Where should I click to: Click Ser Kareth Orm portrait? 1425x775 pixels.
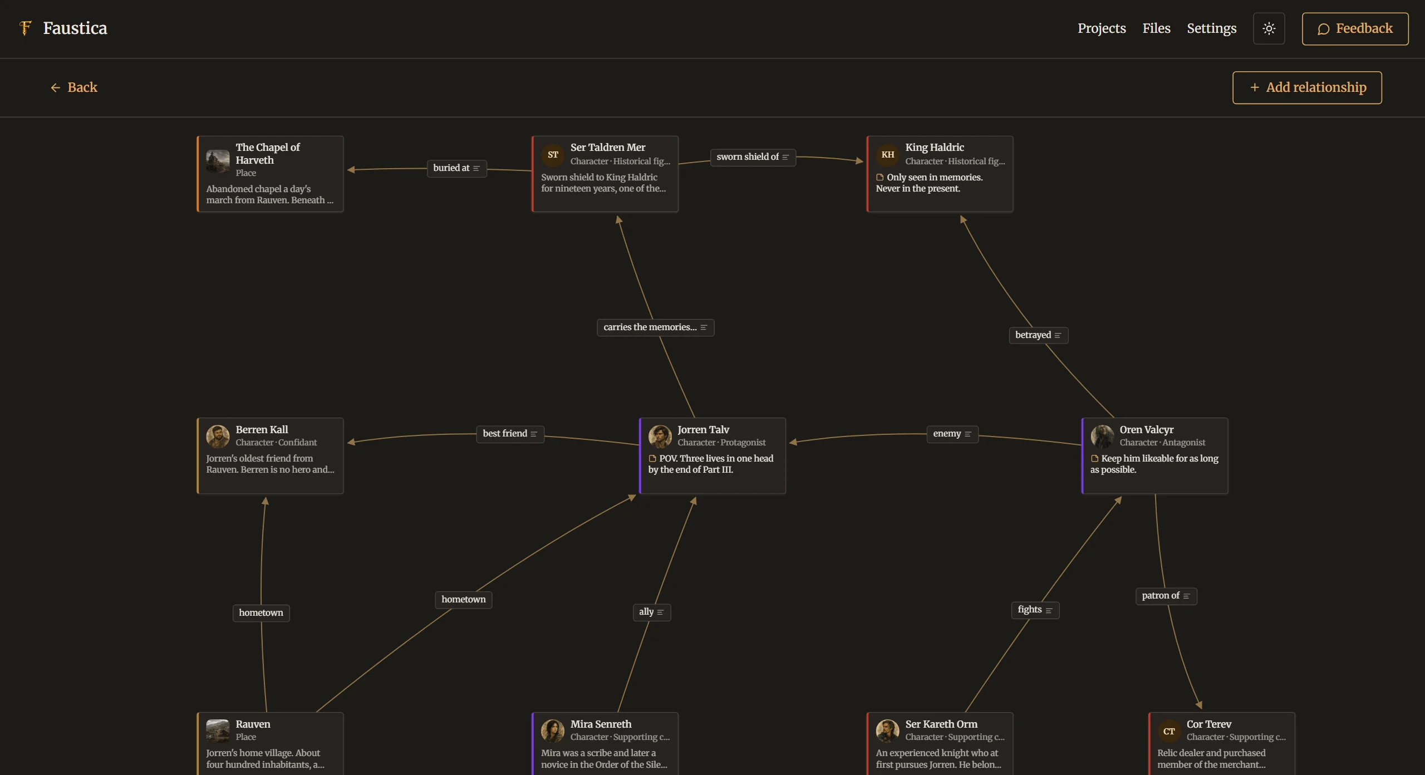pyautogui.click(x=888, y=731)
